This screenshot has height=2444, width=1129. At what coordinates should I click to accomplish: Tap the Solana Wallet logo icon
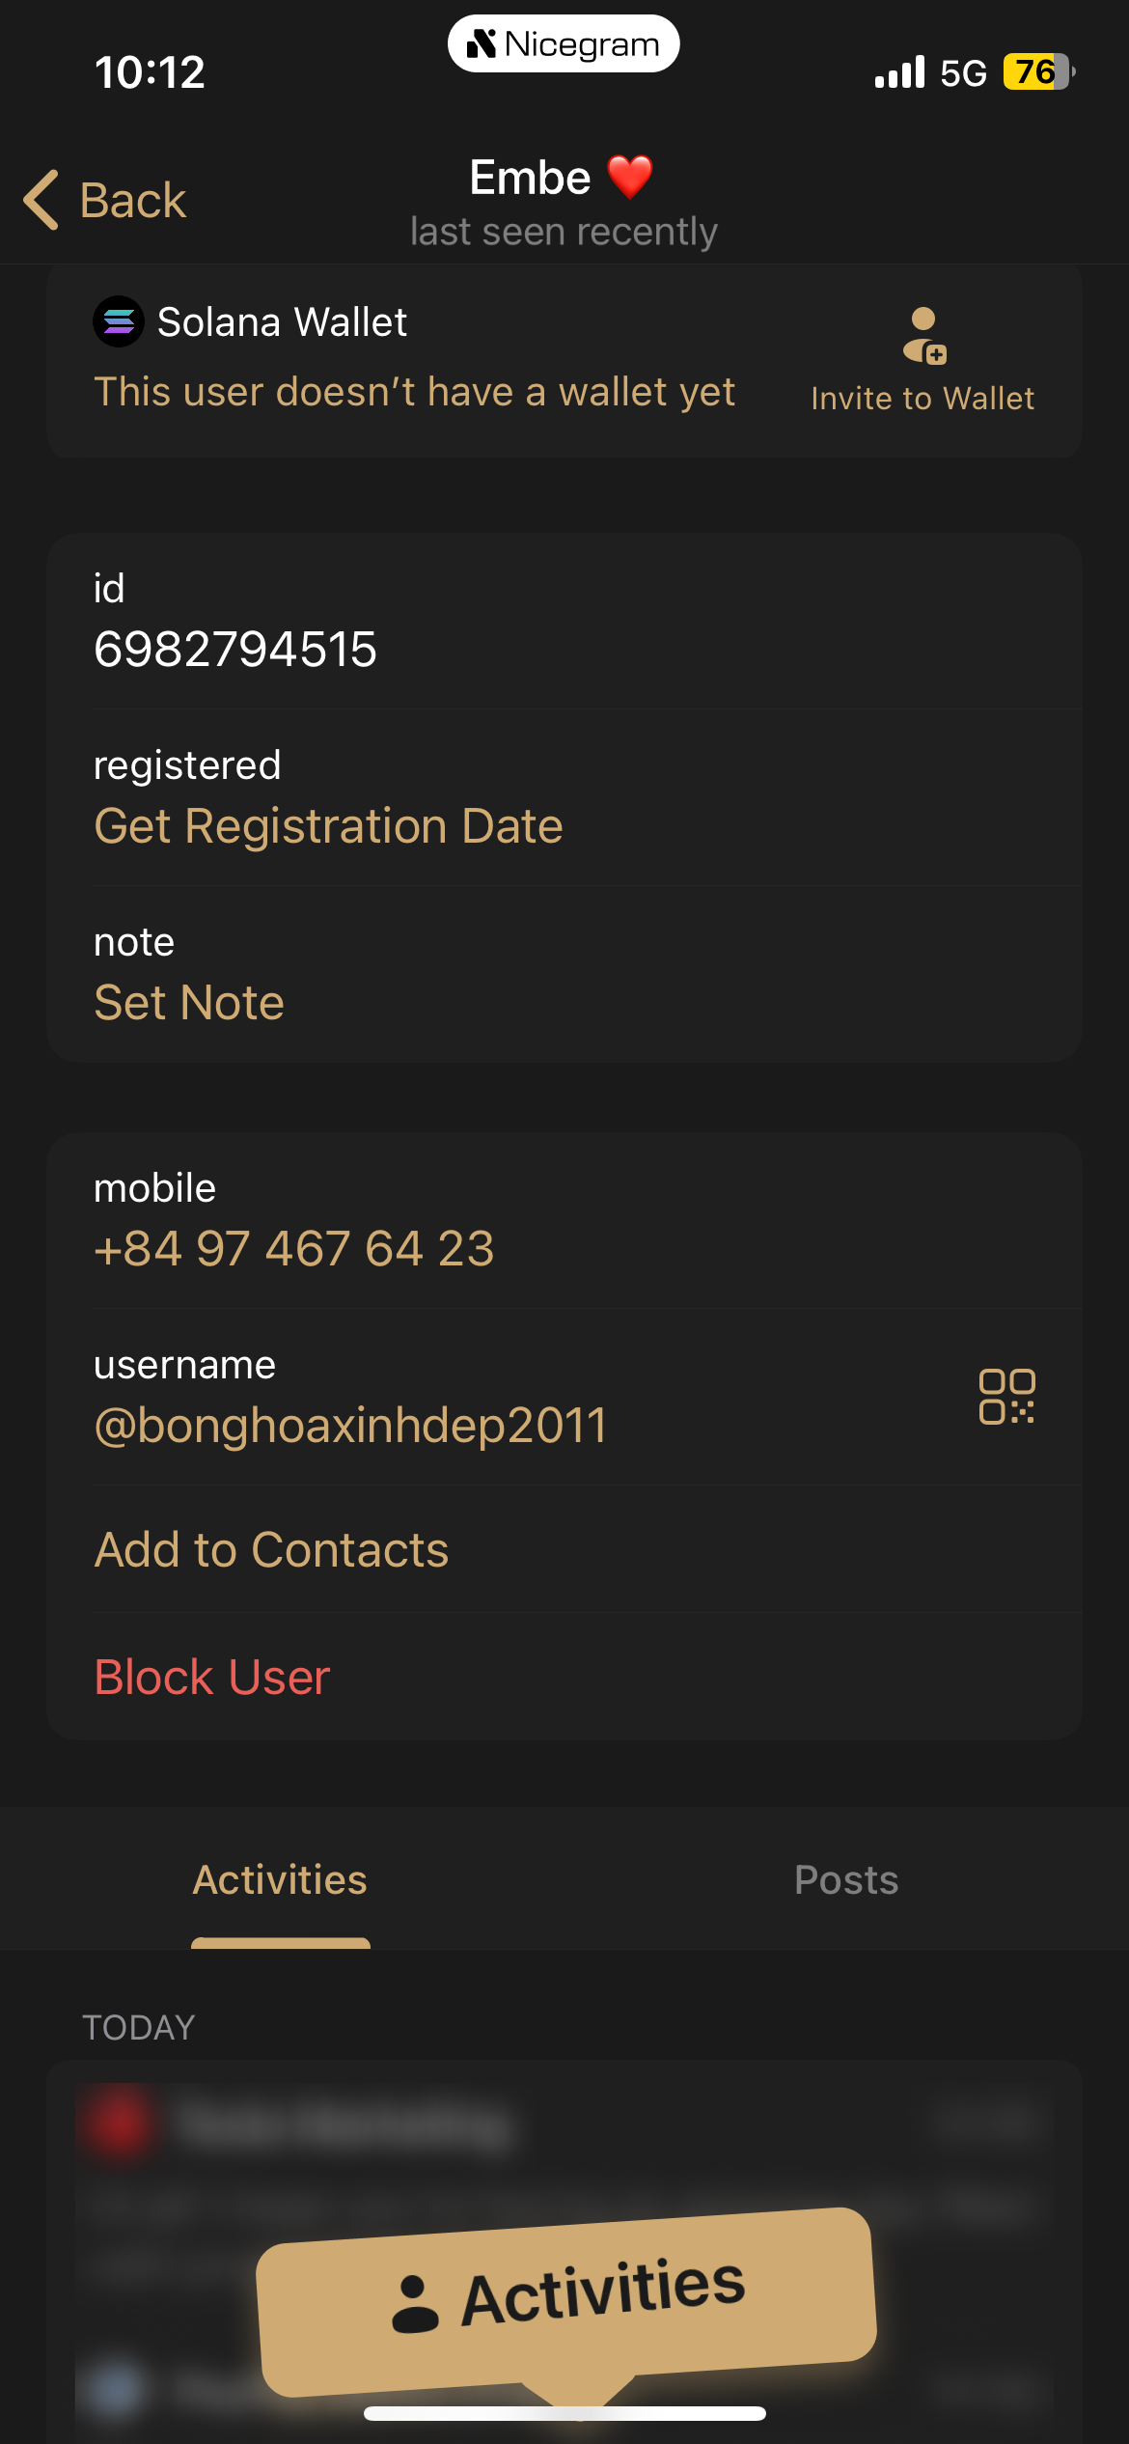click(119, 321)
